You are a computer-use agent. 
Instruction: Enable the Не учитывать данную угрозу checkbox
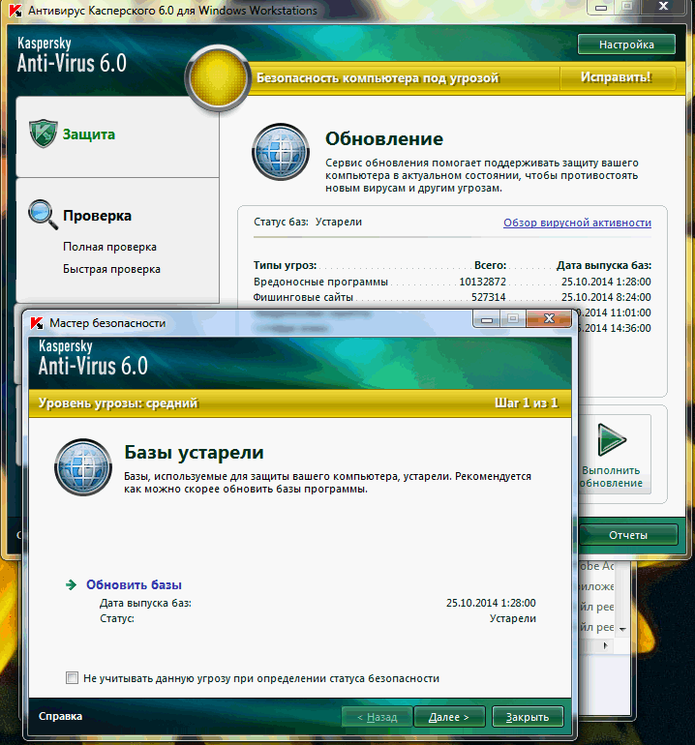[73, 678]
